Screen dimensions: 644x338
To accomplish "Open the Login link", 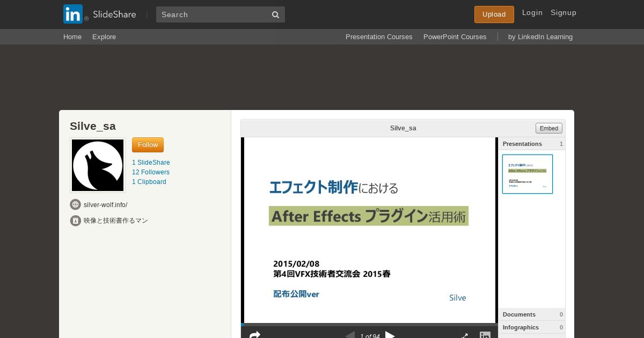I will [x=532, y=13].
